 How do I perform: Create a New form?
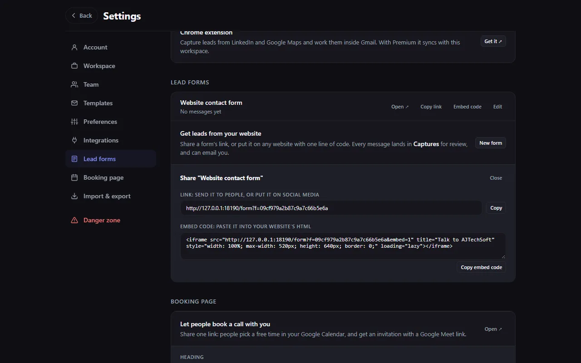pyautogui.click(x=491, y=143)
